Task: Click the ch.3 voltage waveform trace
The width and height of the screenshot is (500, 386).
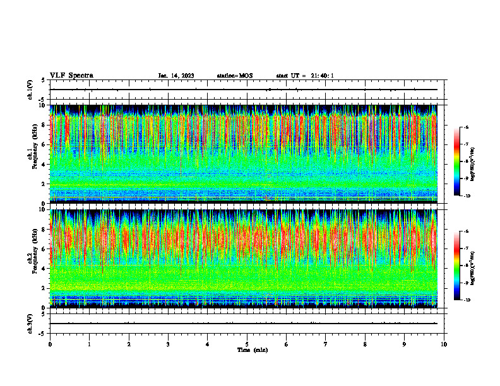Action: click(x=243, y=324)
